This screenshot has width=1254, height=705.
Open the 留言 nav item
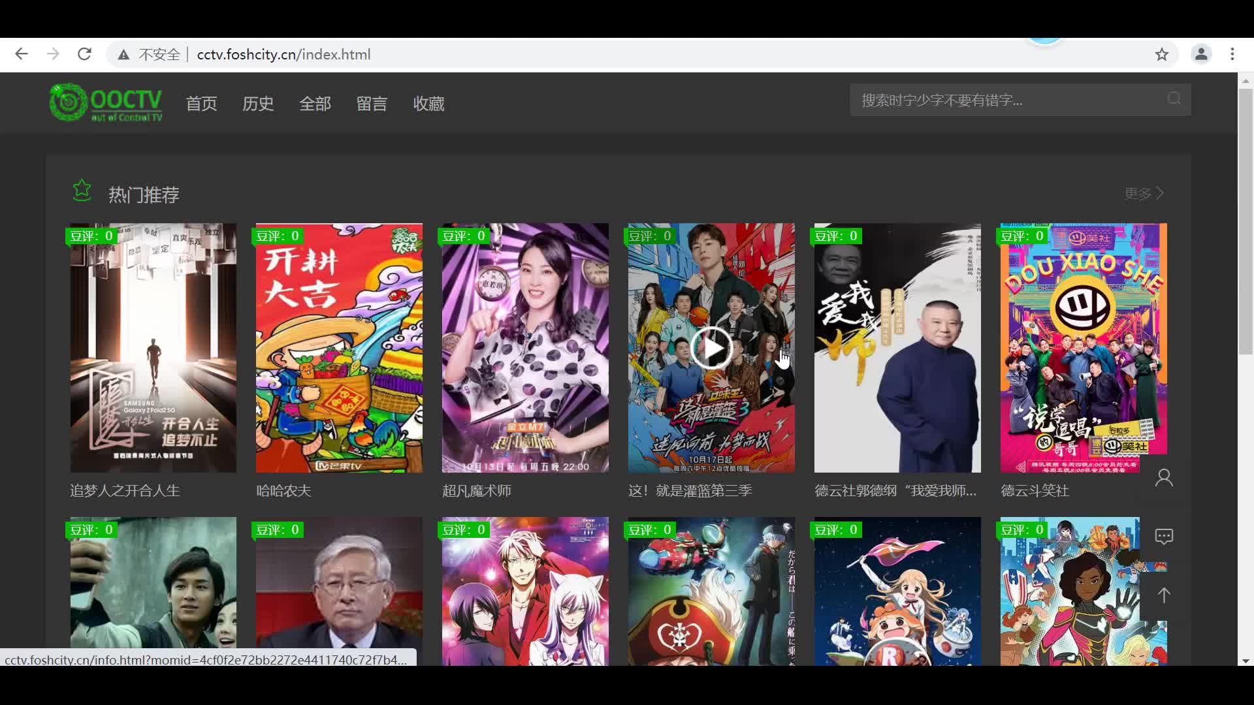point(372,103)
